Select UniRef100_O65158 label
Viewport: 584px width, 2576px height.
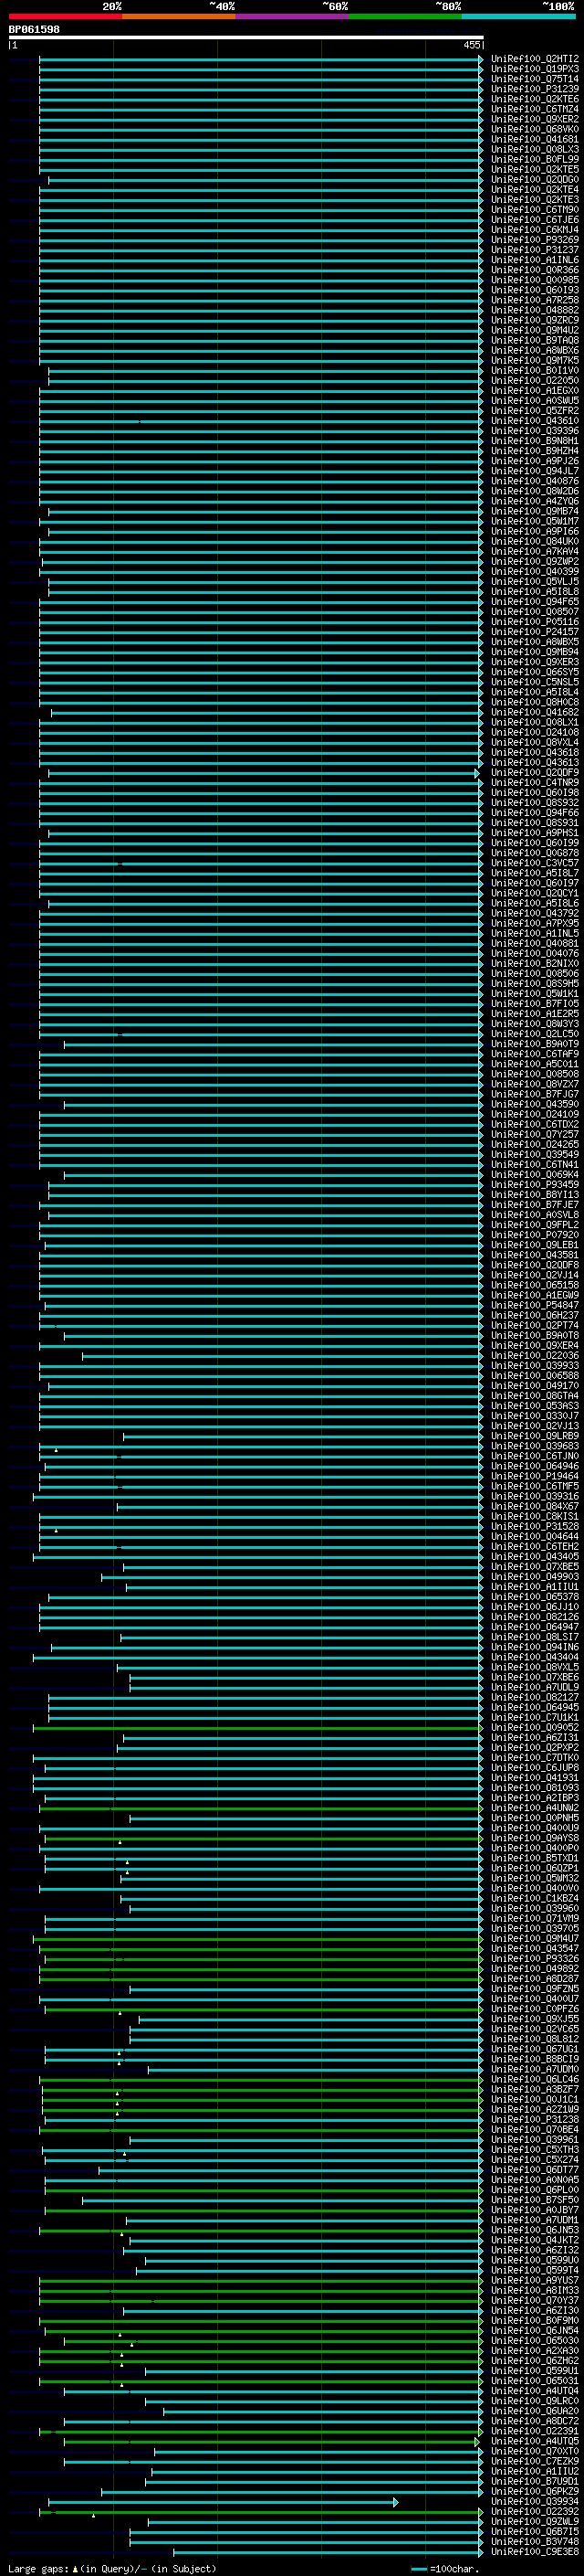[x=535, y=1285]
